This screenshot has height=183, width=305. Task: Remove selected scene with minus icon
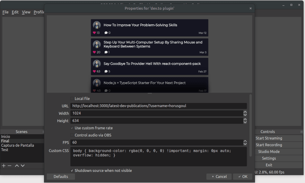pyautogui.click(x=10, y=166)
